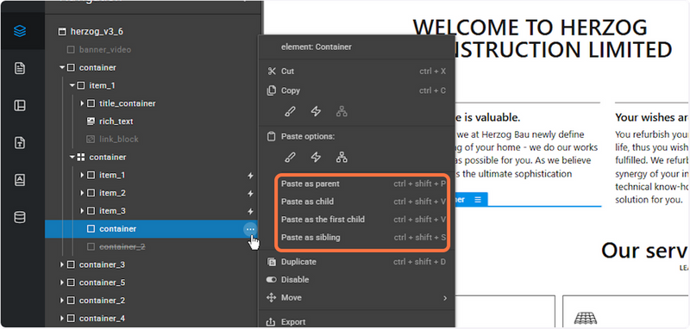
Task: Click the herzog_v3_6 page icon
Action: click(x=62, y=32)
